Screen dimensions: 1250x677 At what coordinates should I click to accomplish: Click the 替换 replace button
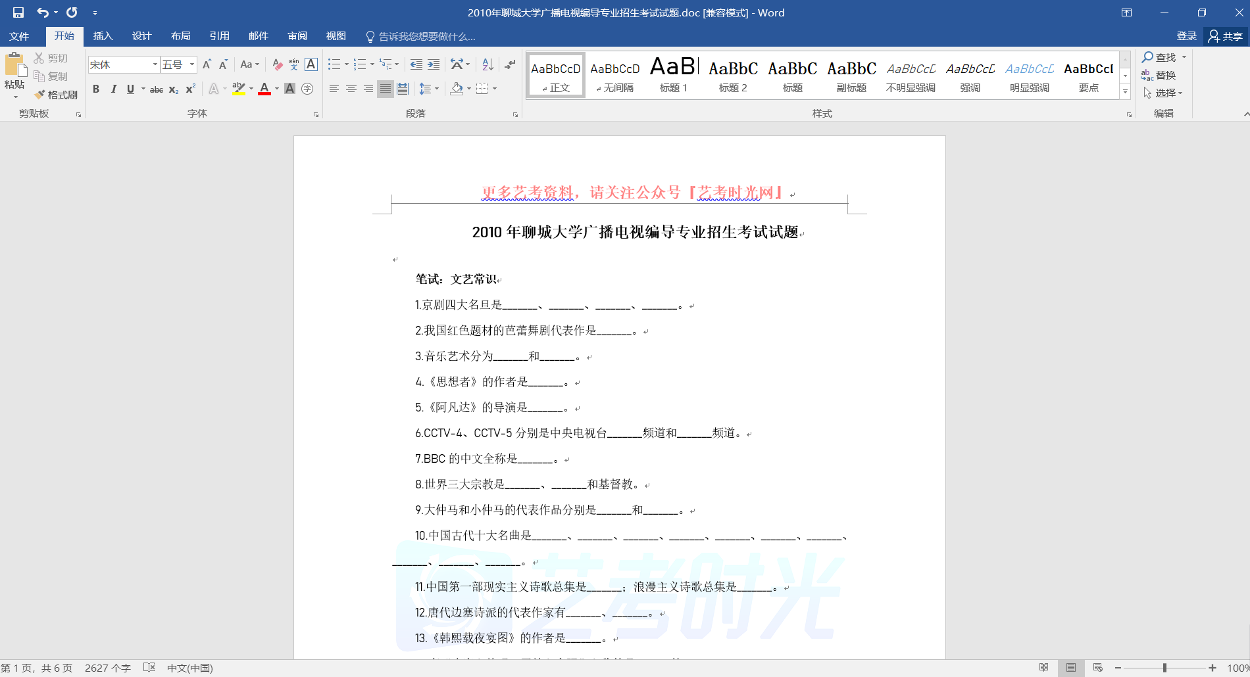click(x=1159, y=75)
